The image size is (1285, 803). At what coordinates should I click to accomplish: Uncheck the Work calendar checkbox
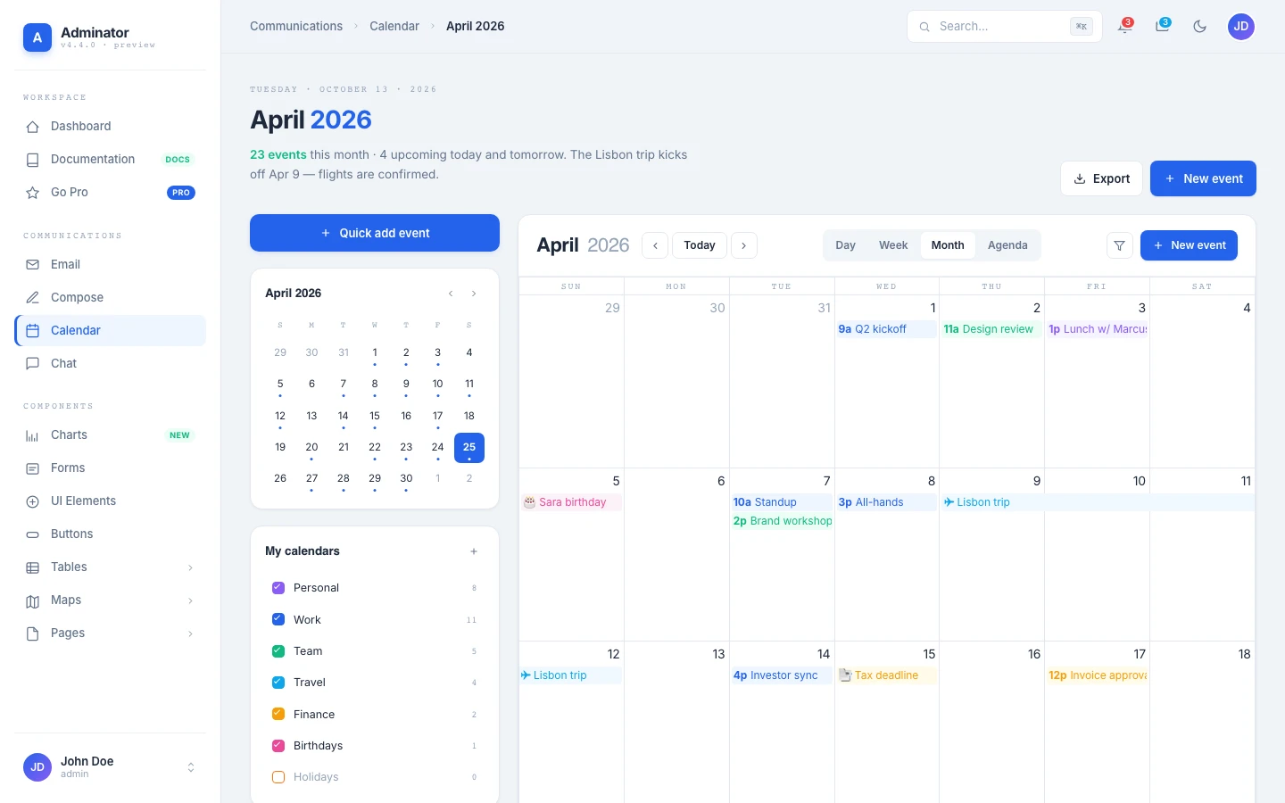tap(278, 619)
